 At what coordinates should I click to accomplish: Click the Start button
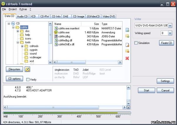click(x=146, y=90)
